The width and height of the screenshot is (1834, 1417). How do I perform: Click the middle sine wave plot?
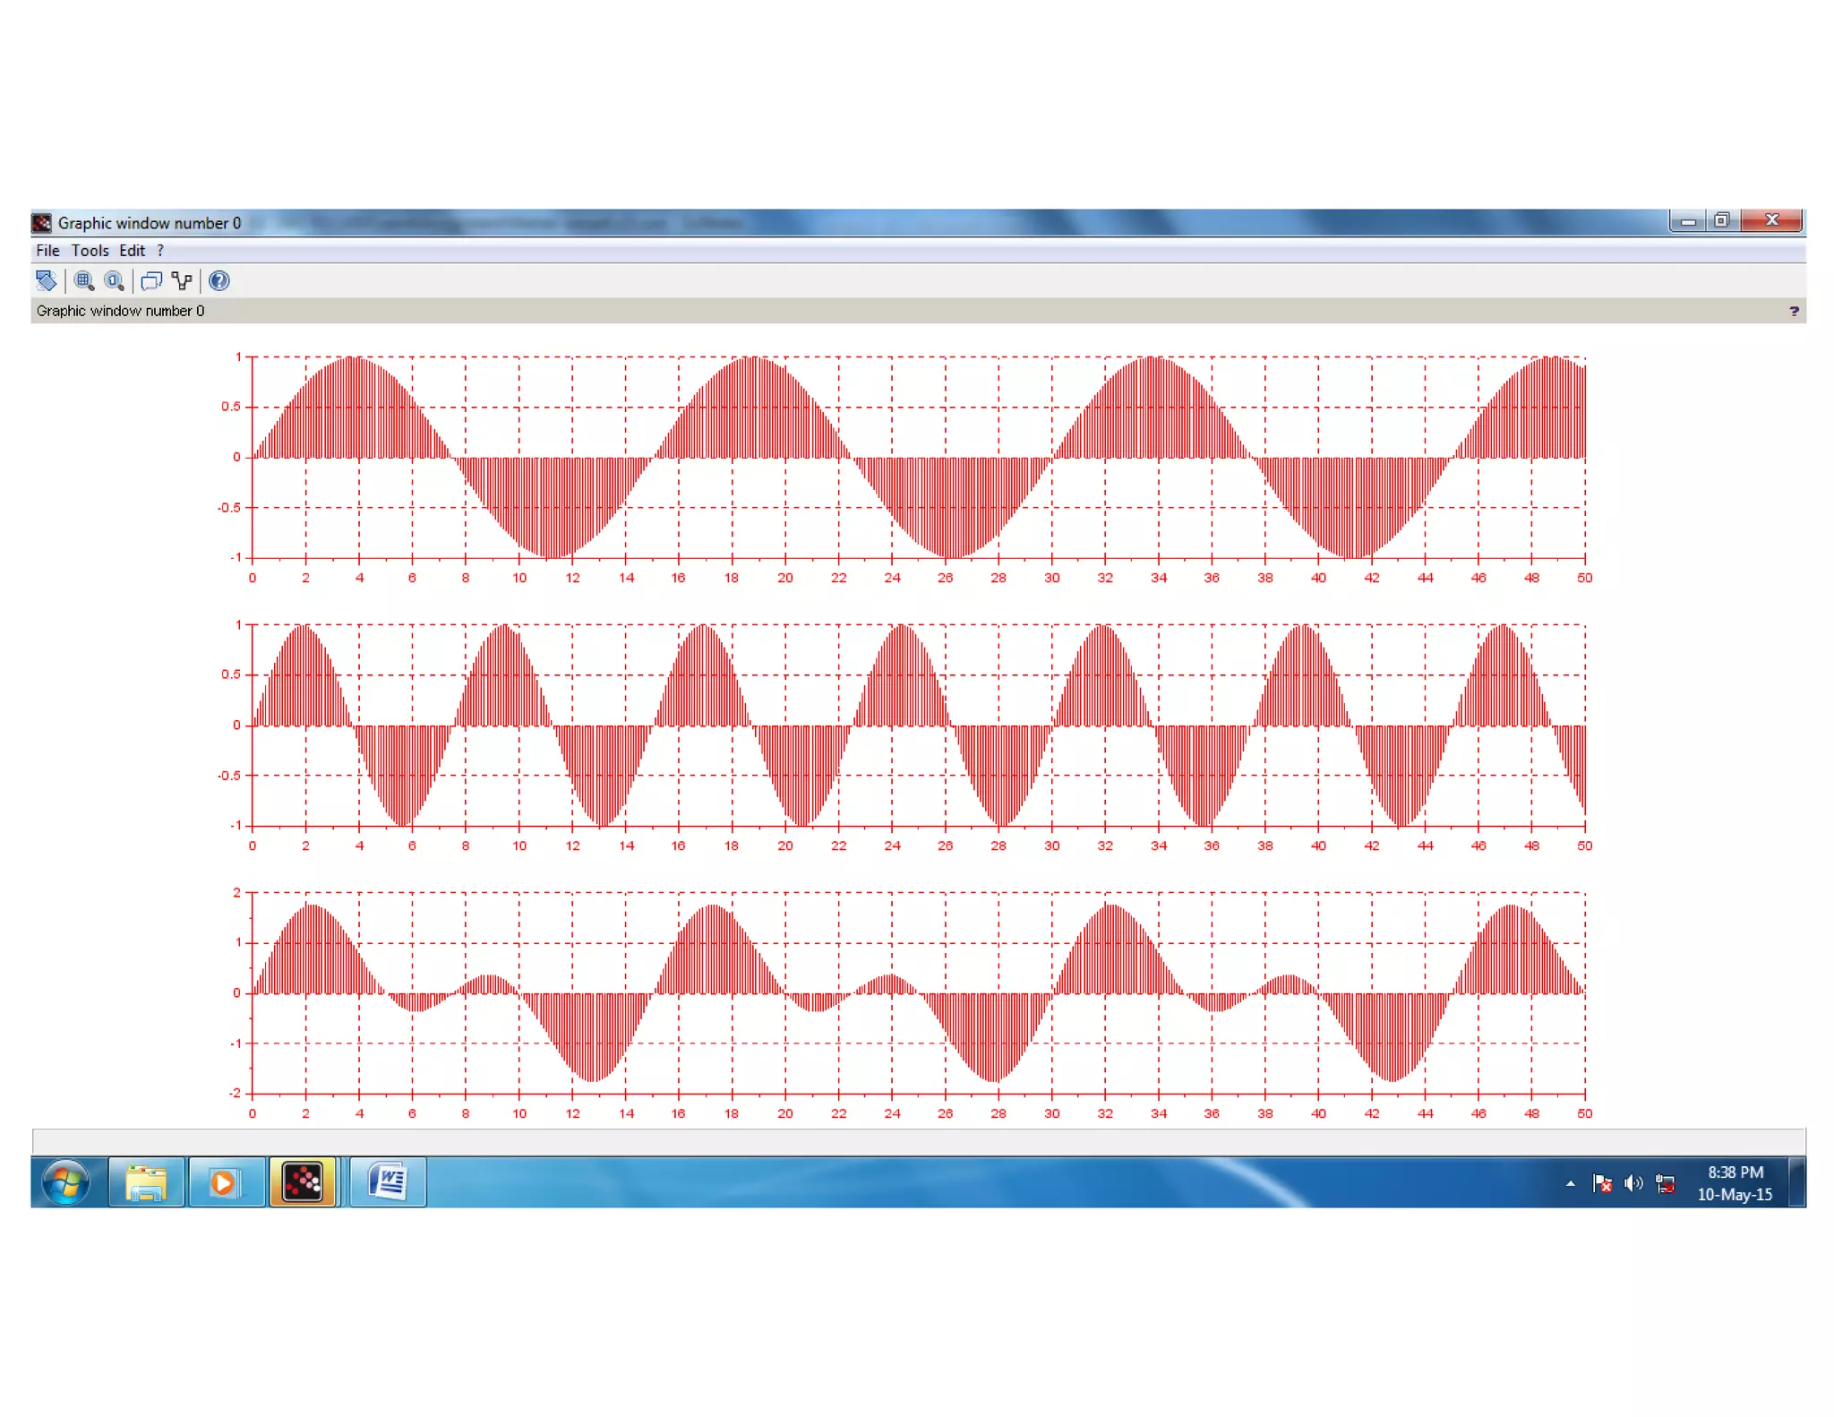click(x=919, y=726)
